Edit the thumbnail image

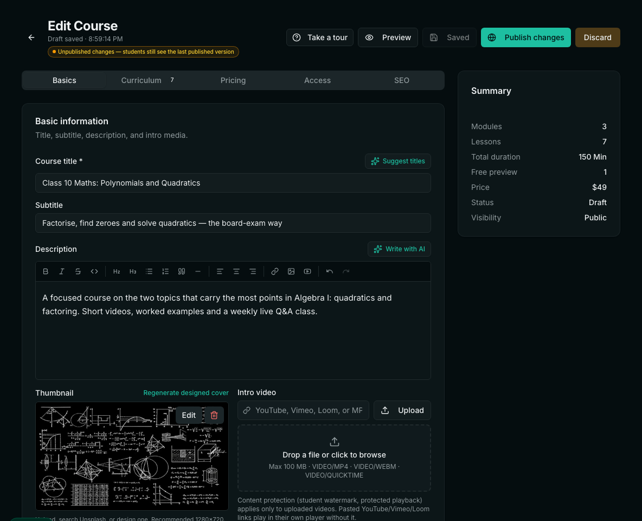(189, 415)
